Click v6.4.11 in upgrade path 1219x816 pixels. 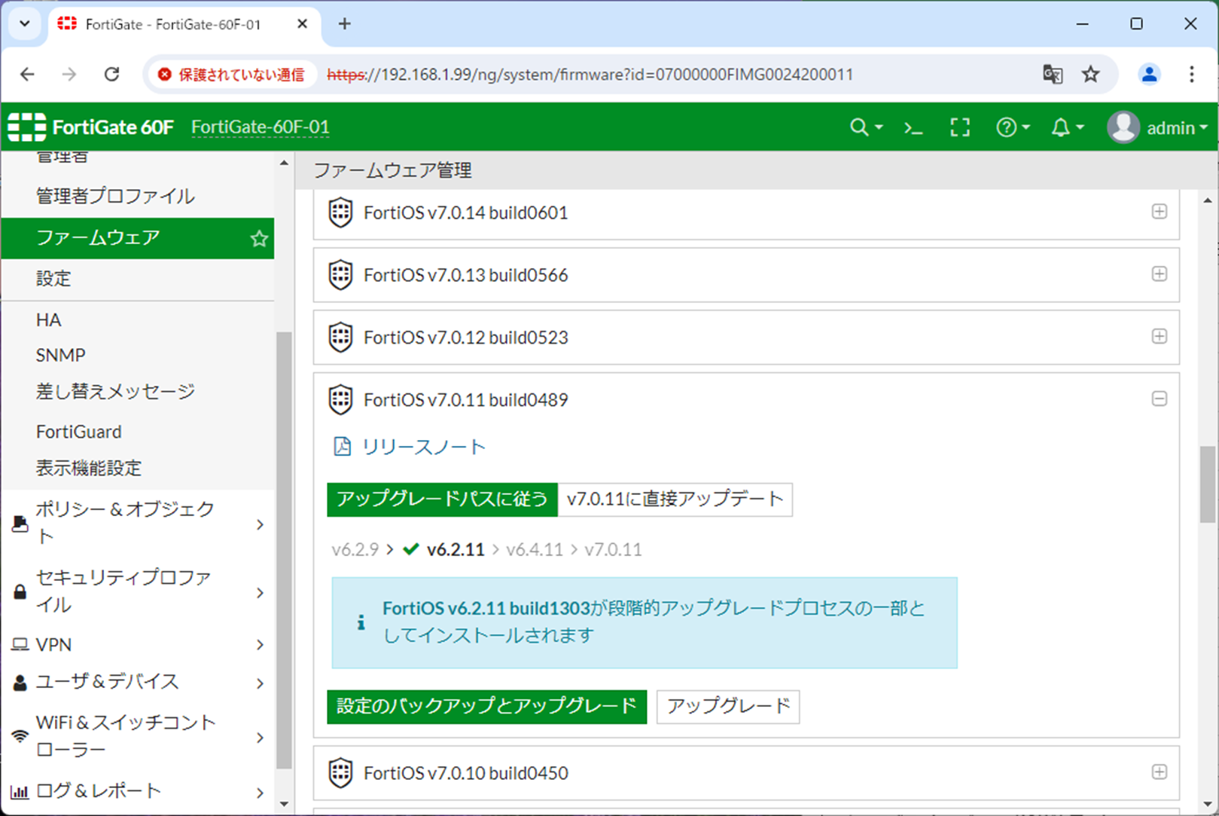pyautogui.click(x=535, y=550)
